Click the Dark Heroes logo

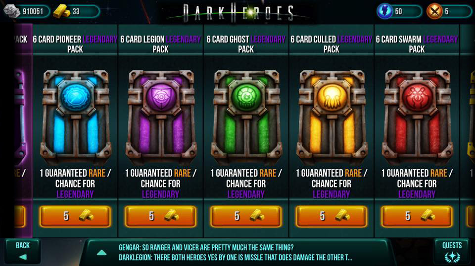(238, 13)
